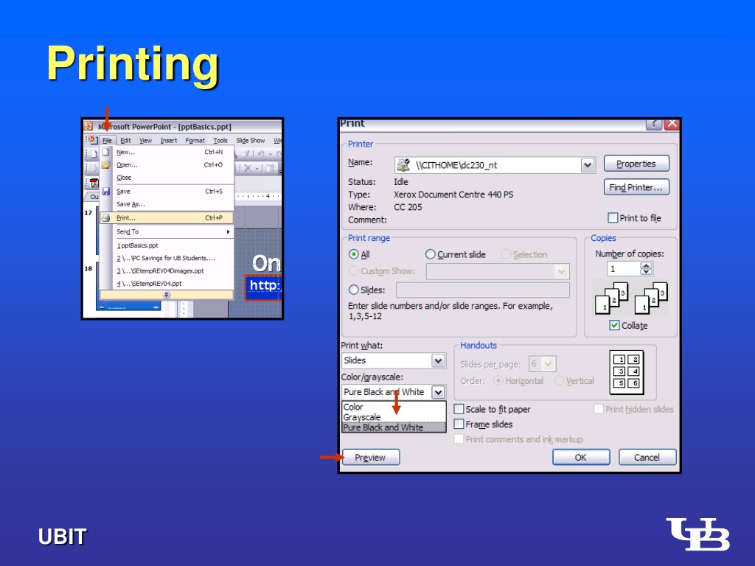Click the PowerPoint app icon in title bar
The image size is (755, 566).
(x=88, y=127)
